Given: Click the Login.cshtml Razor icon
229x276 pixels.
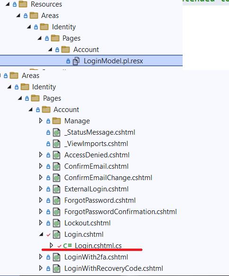Looking at the screenshot, I should tap(57, 234).
